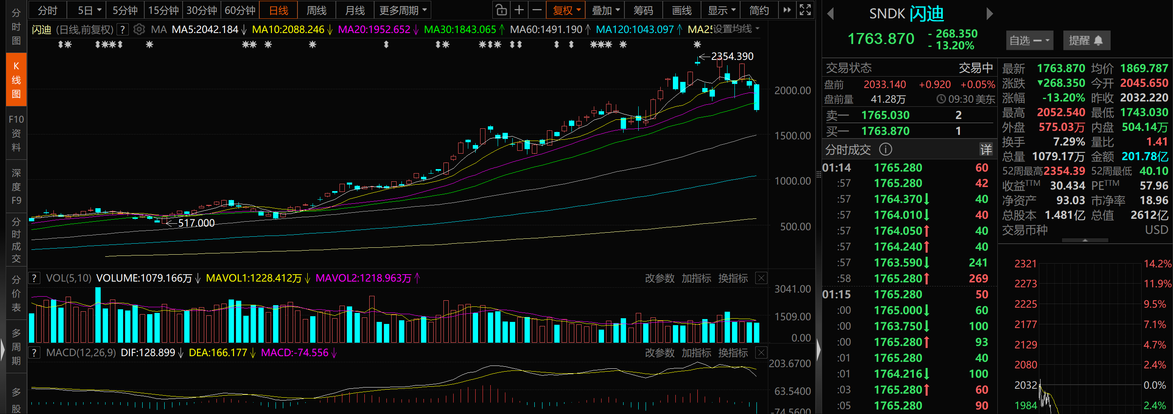Viewport: 1173px width, 414px height.
Task: Click the 提醒 alert button
Action: (1086, 40)
